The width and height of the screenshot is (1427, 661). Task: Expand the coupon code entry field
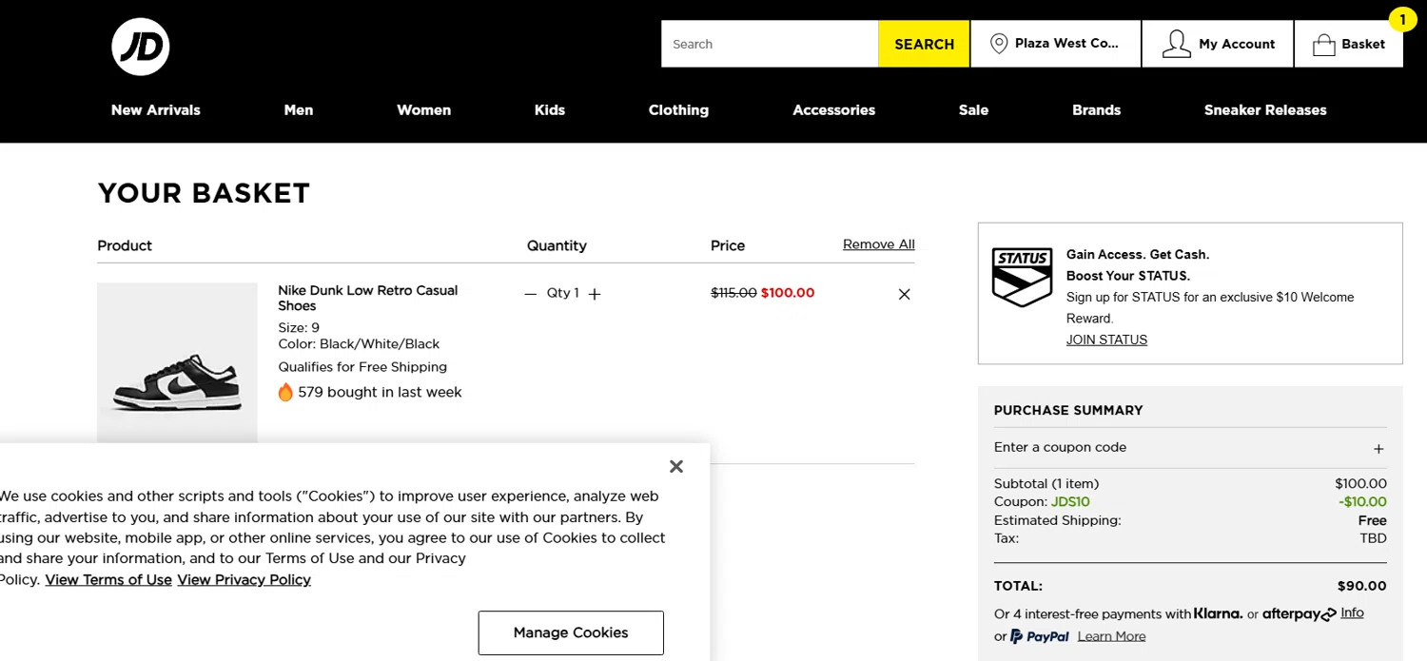[x=1378, y=449]
